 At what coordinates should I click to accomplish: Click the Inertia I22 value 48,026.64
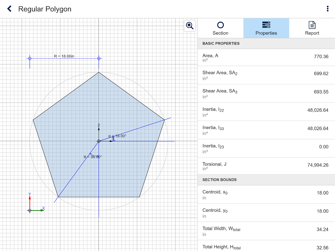pyautogui.click(x=318, y=110)
